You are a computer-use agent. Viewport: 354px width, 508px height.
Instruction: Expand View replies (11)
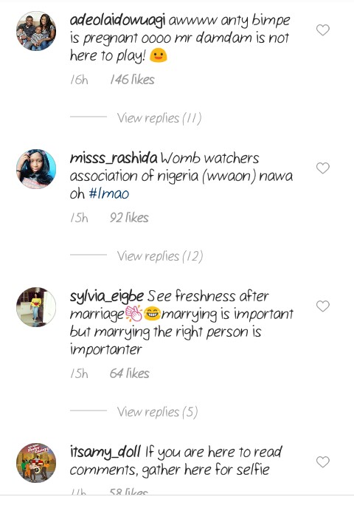[159, 118]
